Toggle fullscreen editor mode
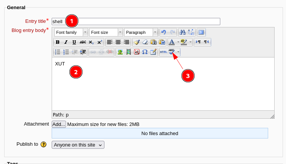The height and width of the screenshot is (164, 286). [x=201, y=32]
